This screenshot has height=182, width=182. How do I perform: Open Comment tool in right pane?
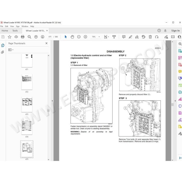click(x=180, y=71)
